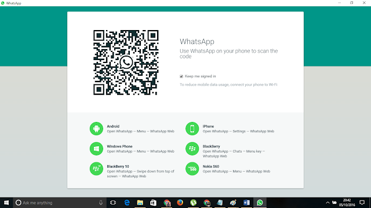The height and width of the screenshot is (208, 371).
Task: Click the Nokia S60 platform icon
Action: tap(192, 169)
